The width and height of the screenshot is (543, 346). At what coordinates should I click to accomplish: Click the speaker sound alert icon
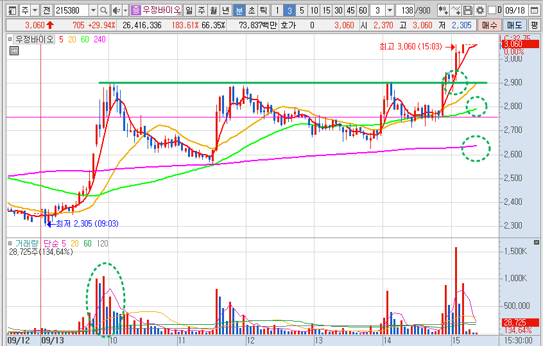[117, 11]
